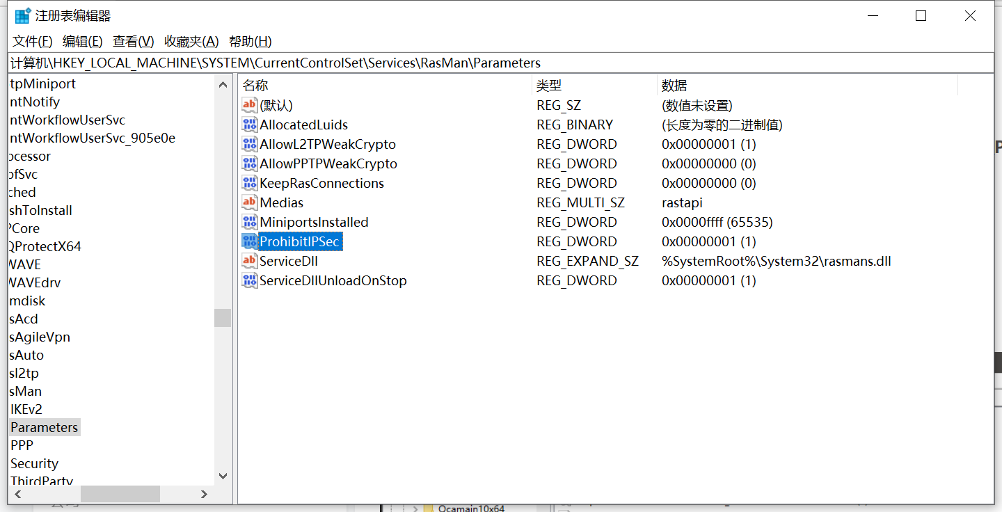Click the tree pane vertical scrollbar thumb
The width and height of the screenshot is (1002, 512).
pyautogui.click(x=223, y=318)
